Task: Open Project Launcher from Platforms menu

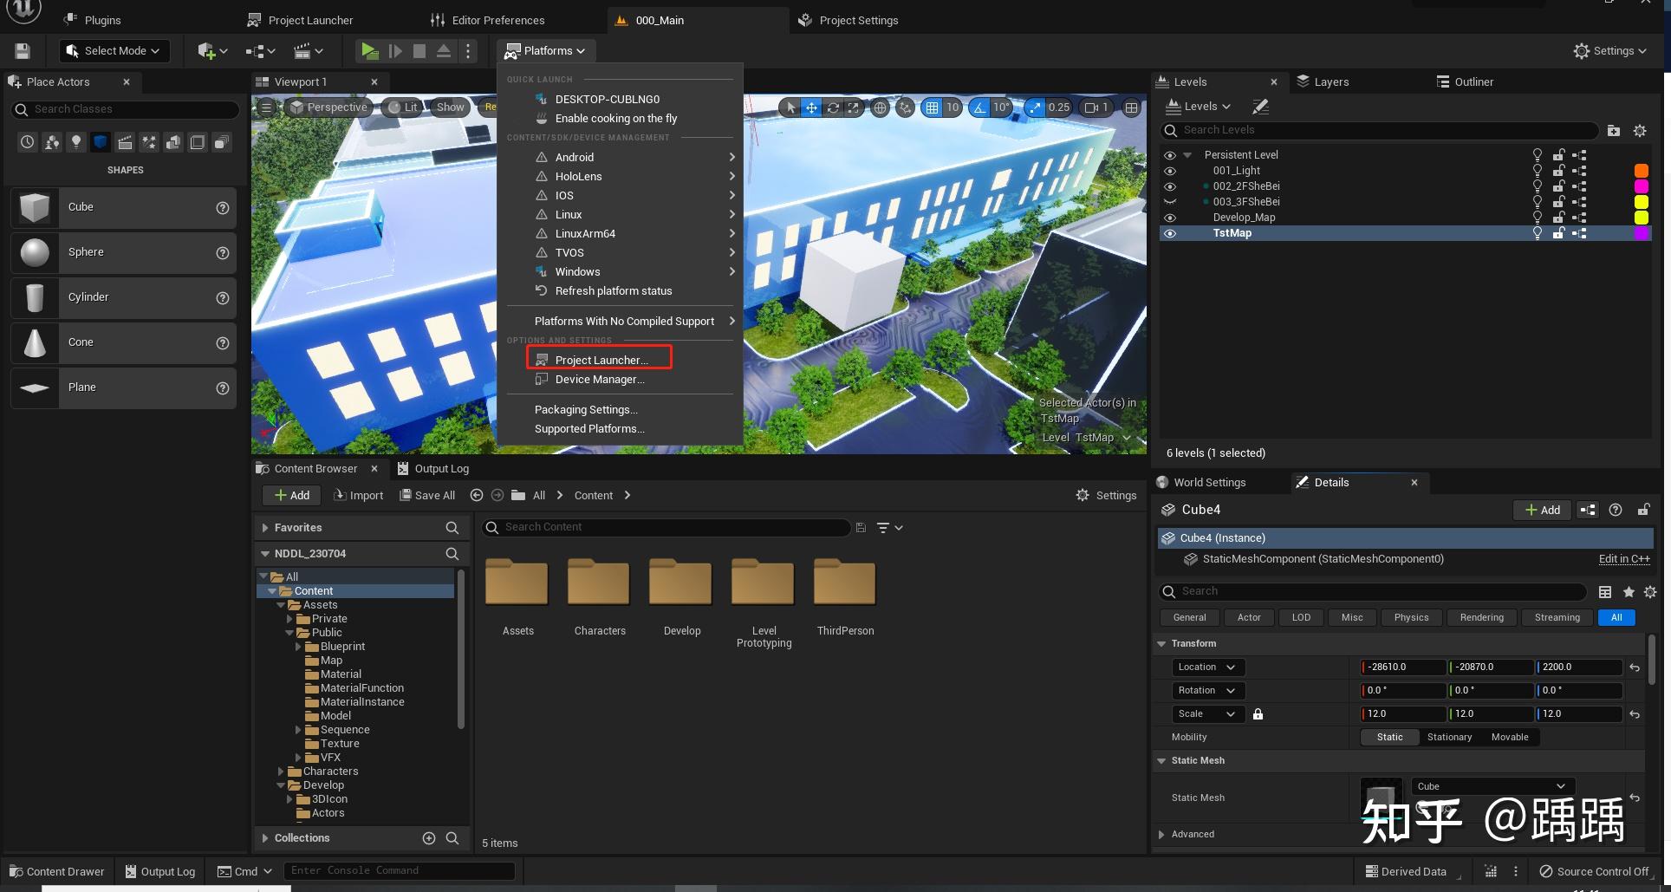Action: click(x=600, y=360)
